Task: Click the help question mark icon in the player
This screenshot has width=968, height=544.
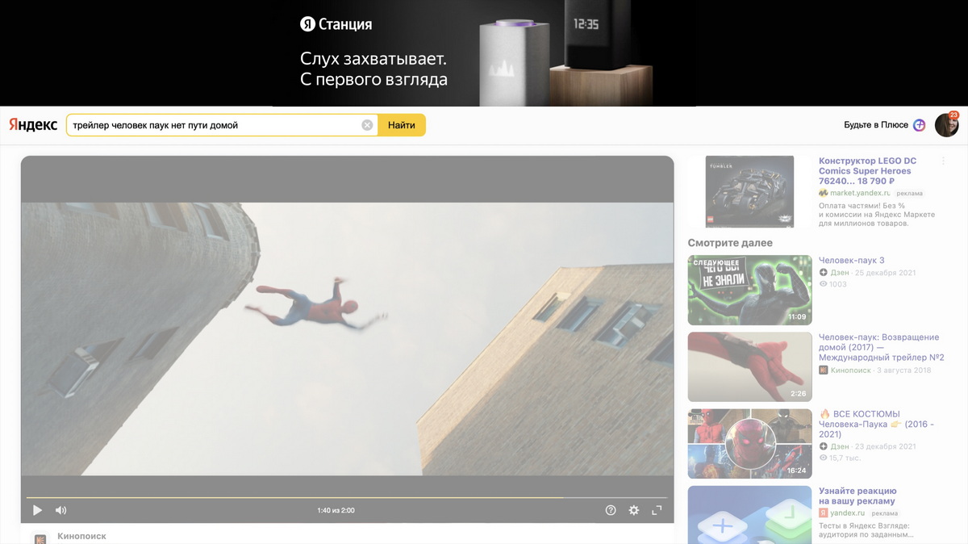Action: [x=611, y=510]
